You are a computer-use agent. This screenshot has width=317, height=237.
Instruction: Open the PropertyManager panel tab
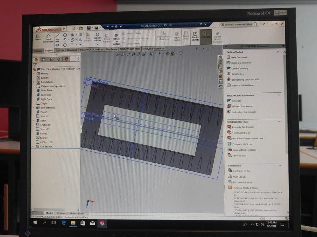pyautogui.click(x=44, y=59)
